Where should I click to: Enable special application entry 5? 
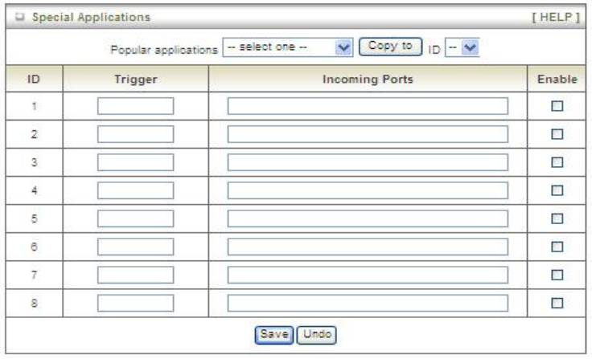point(557,218)
